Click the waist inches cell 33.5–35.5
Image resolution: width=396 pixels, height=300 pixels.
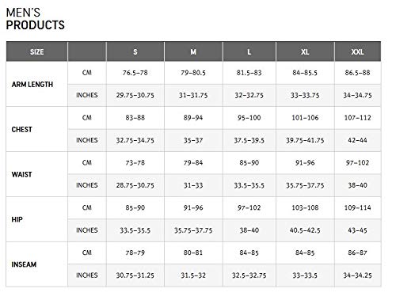click(x=249, y=185)
